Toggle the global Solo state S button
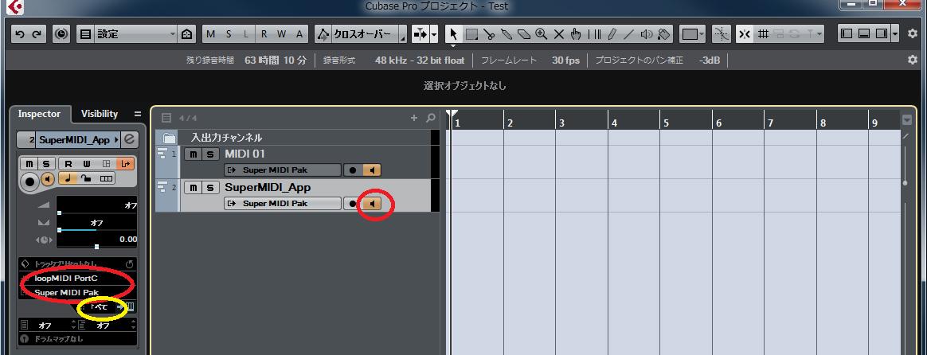Viewport: 927px width, 355px height. [229, 34]
